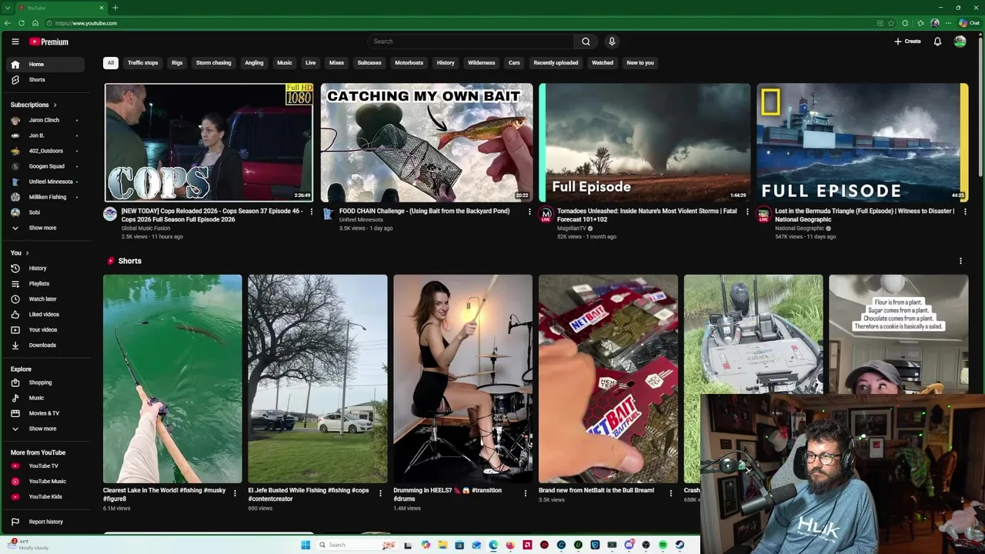The width and height of the screenshot is (985, 554).
Task: Open the YouTube hamburger guide menu
Action: coord(15,42)
